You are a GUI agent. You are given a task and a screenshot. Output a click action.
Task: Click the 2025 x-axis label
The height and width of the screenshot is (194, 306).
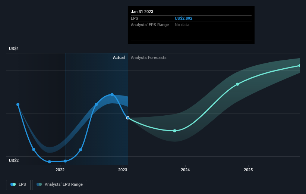point(248,170)
